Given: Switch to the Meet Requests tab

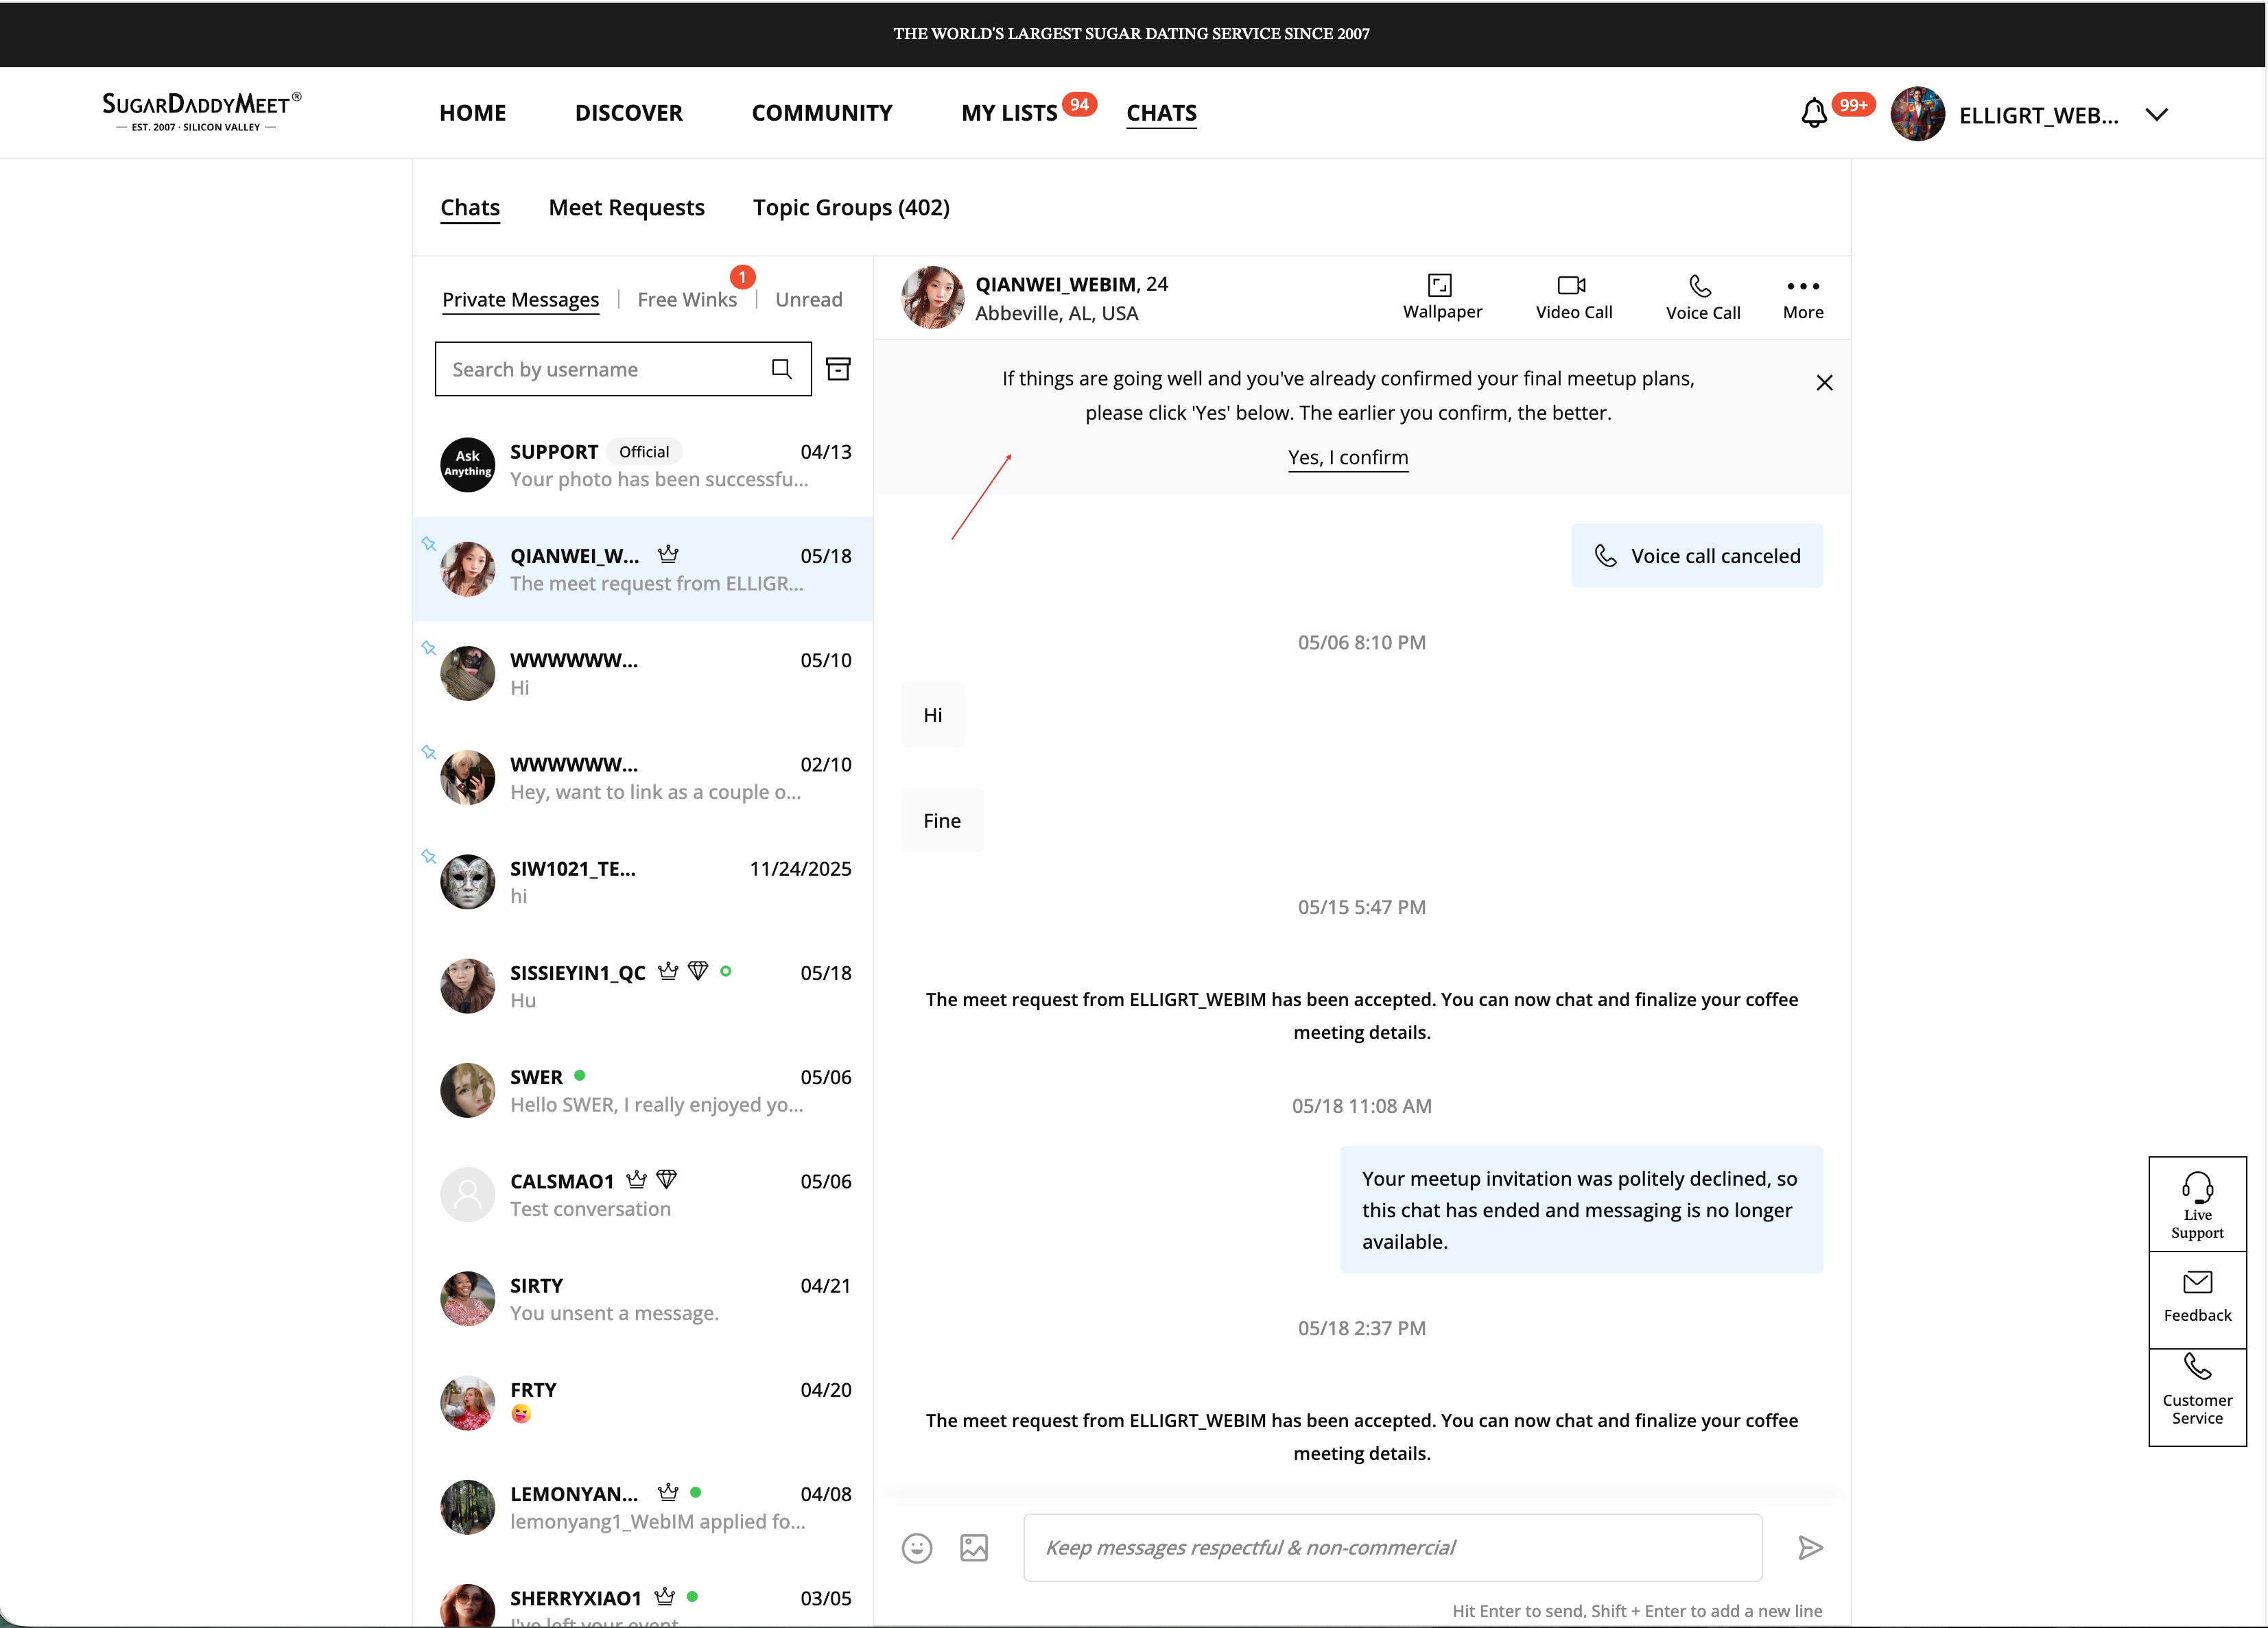Looking at the screenshot, I should point(626,208).
